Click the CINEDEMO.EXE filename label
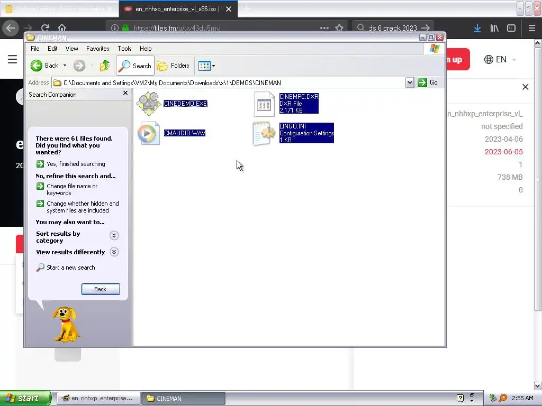This screenshot has width=542, height=406. click(x=185, y=104)
